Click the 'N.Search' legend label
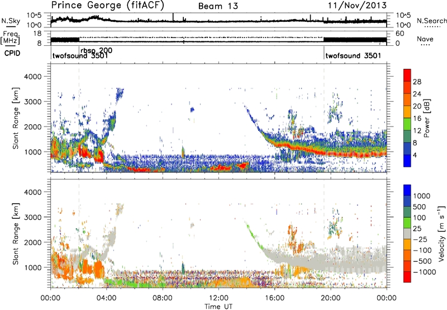 431,21
